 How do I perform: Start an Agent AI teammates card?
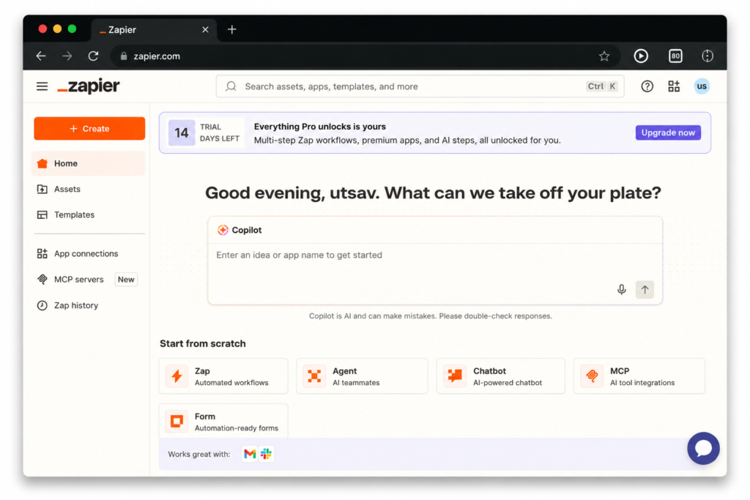(x=362, y=376)
